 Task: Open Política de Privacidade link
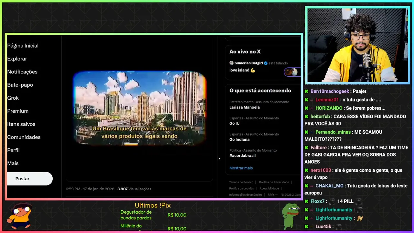pyautogui.click(x=274, y=182)
